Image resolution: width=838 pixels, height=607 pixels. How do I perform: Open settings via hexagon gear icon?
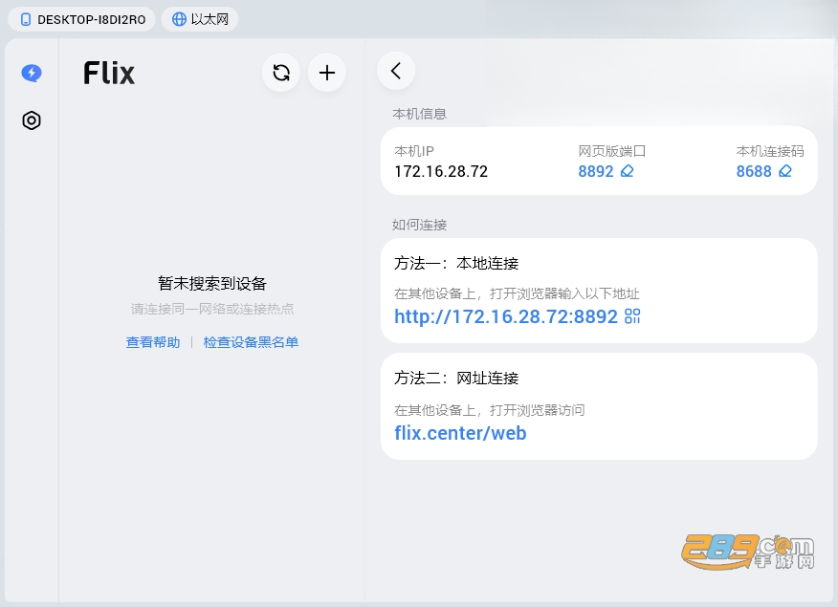tap(32, 120)
